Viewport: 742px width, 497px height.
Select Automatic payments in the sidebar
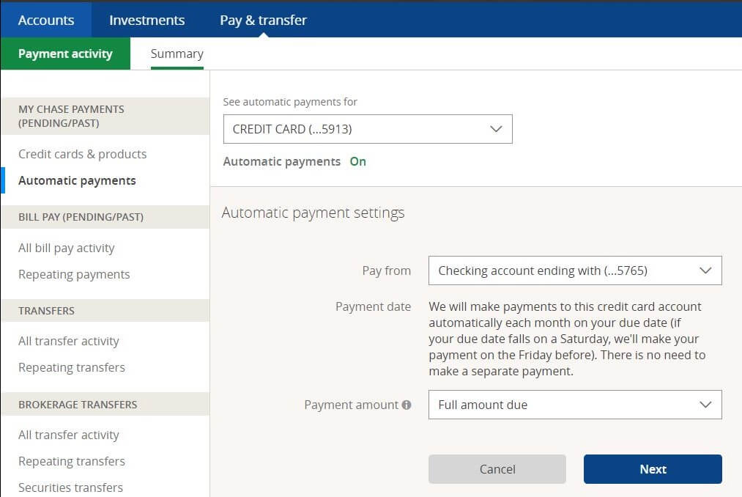click(77, 180)
